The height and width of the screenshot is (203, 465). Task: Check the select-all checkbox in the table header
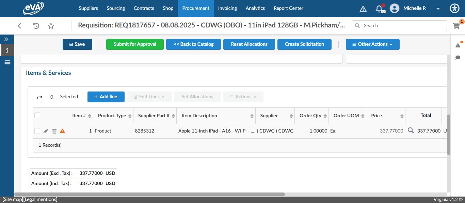[37, 115]
